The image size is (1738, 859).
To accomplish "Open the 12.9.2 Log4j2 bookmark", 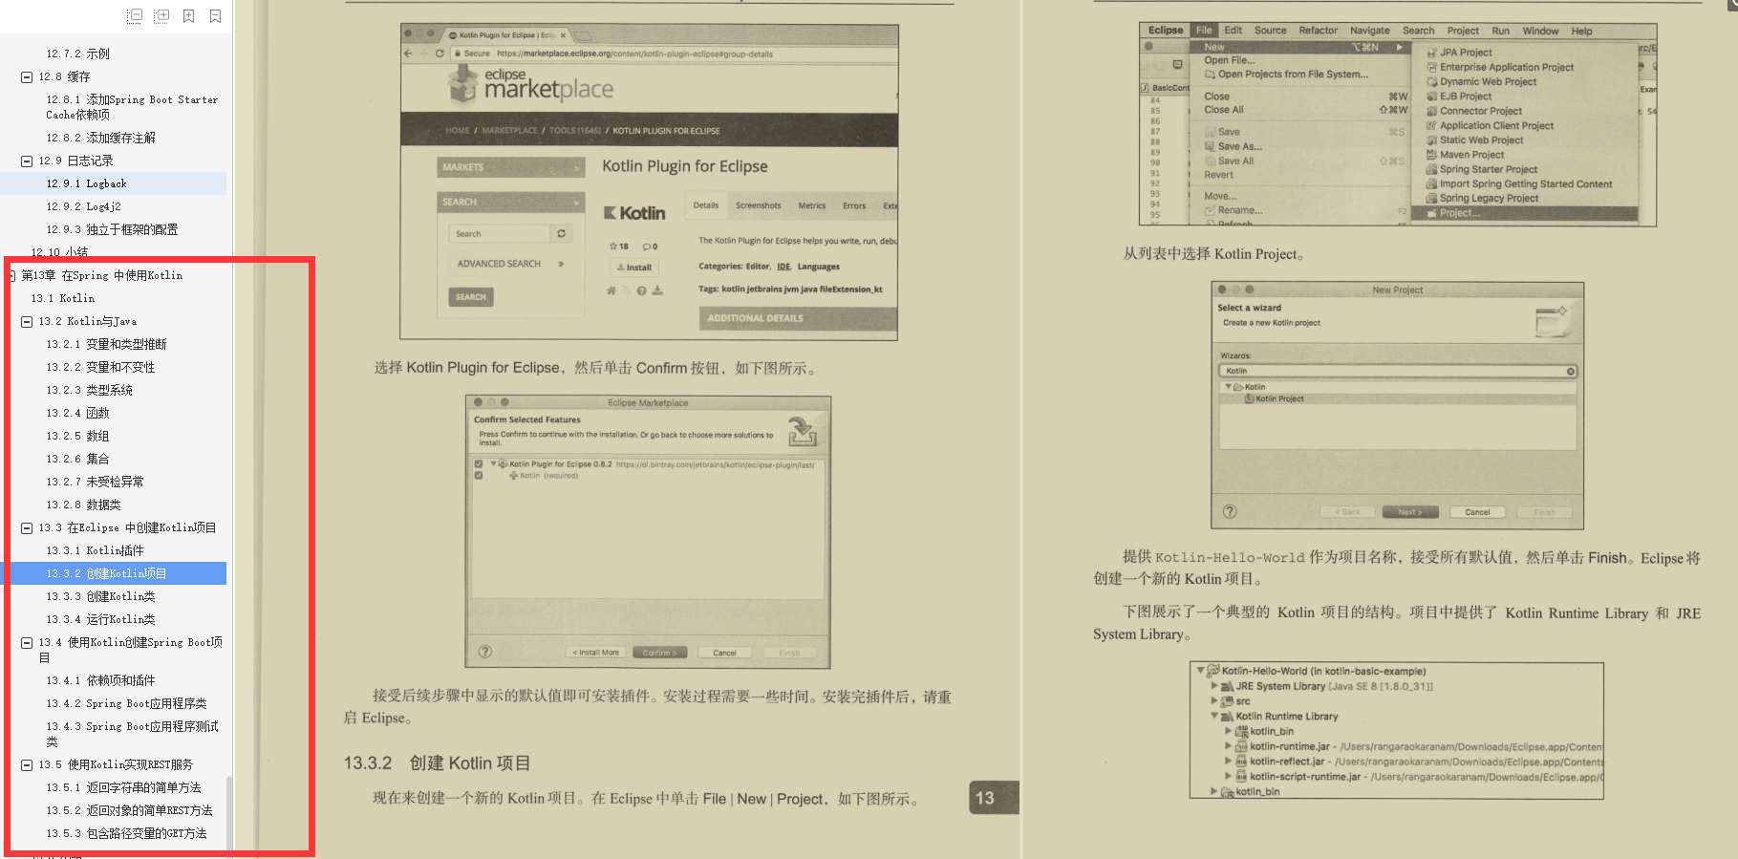I will (x=83, y=206).
